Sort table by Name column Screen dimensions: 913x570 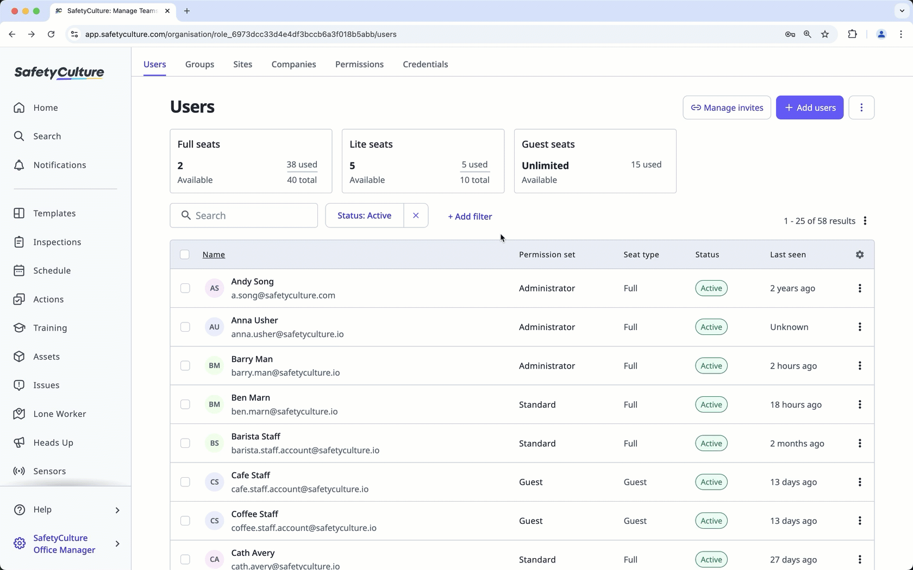pyautogui.click(x=214, y=255)
